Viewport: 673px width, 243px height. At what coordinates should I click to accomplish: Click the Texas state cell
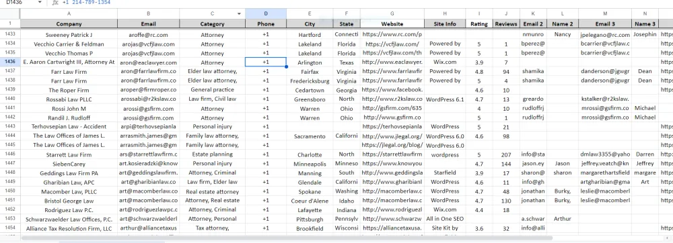[347, 62]
